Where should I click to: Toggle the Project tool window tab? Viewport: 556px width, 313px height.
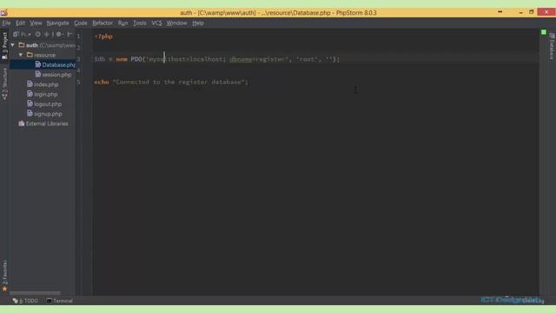[4, 45]
